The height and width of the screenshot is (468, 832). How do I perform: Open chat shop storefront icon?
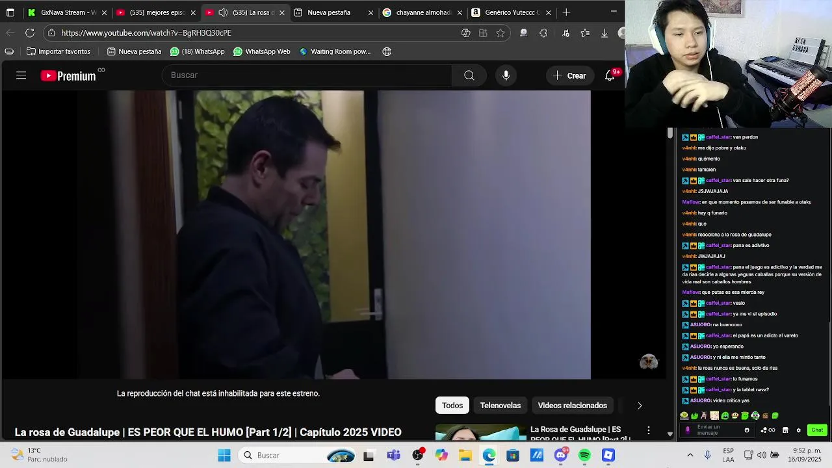[785, 430]
